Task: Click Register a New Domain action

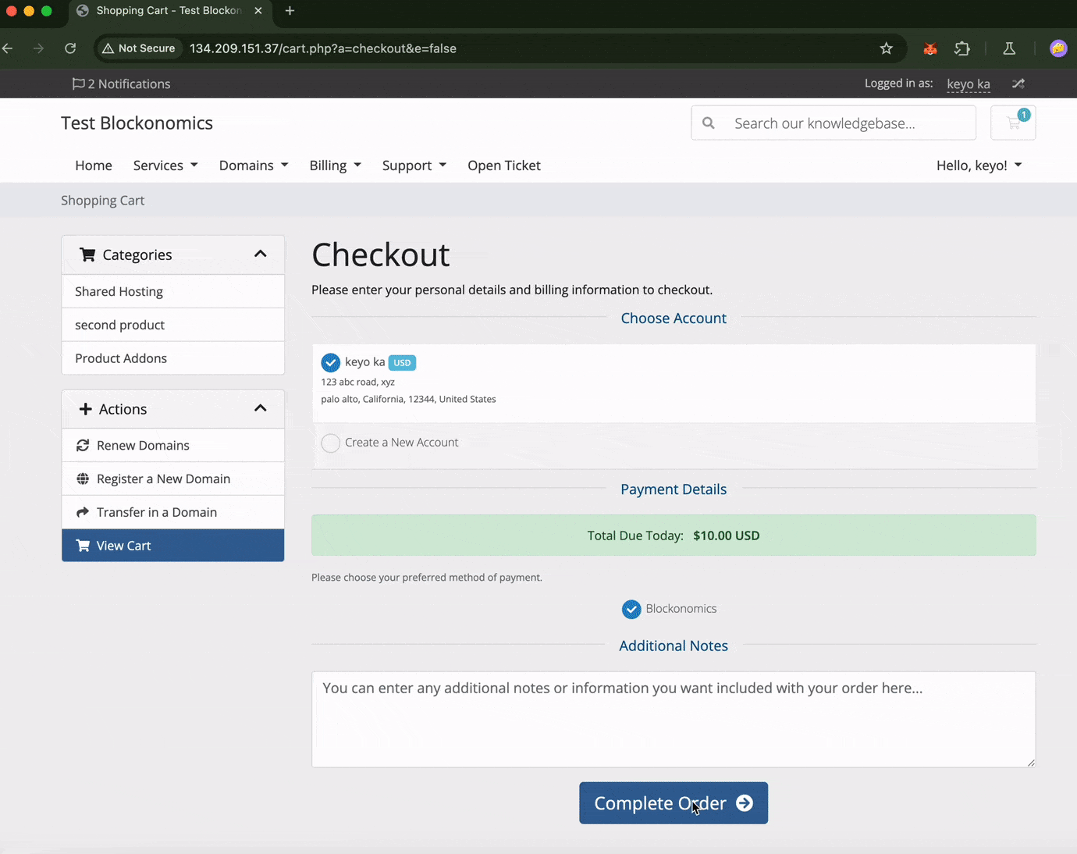Action: click(173, 479)
